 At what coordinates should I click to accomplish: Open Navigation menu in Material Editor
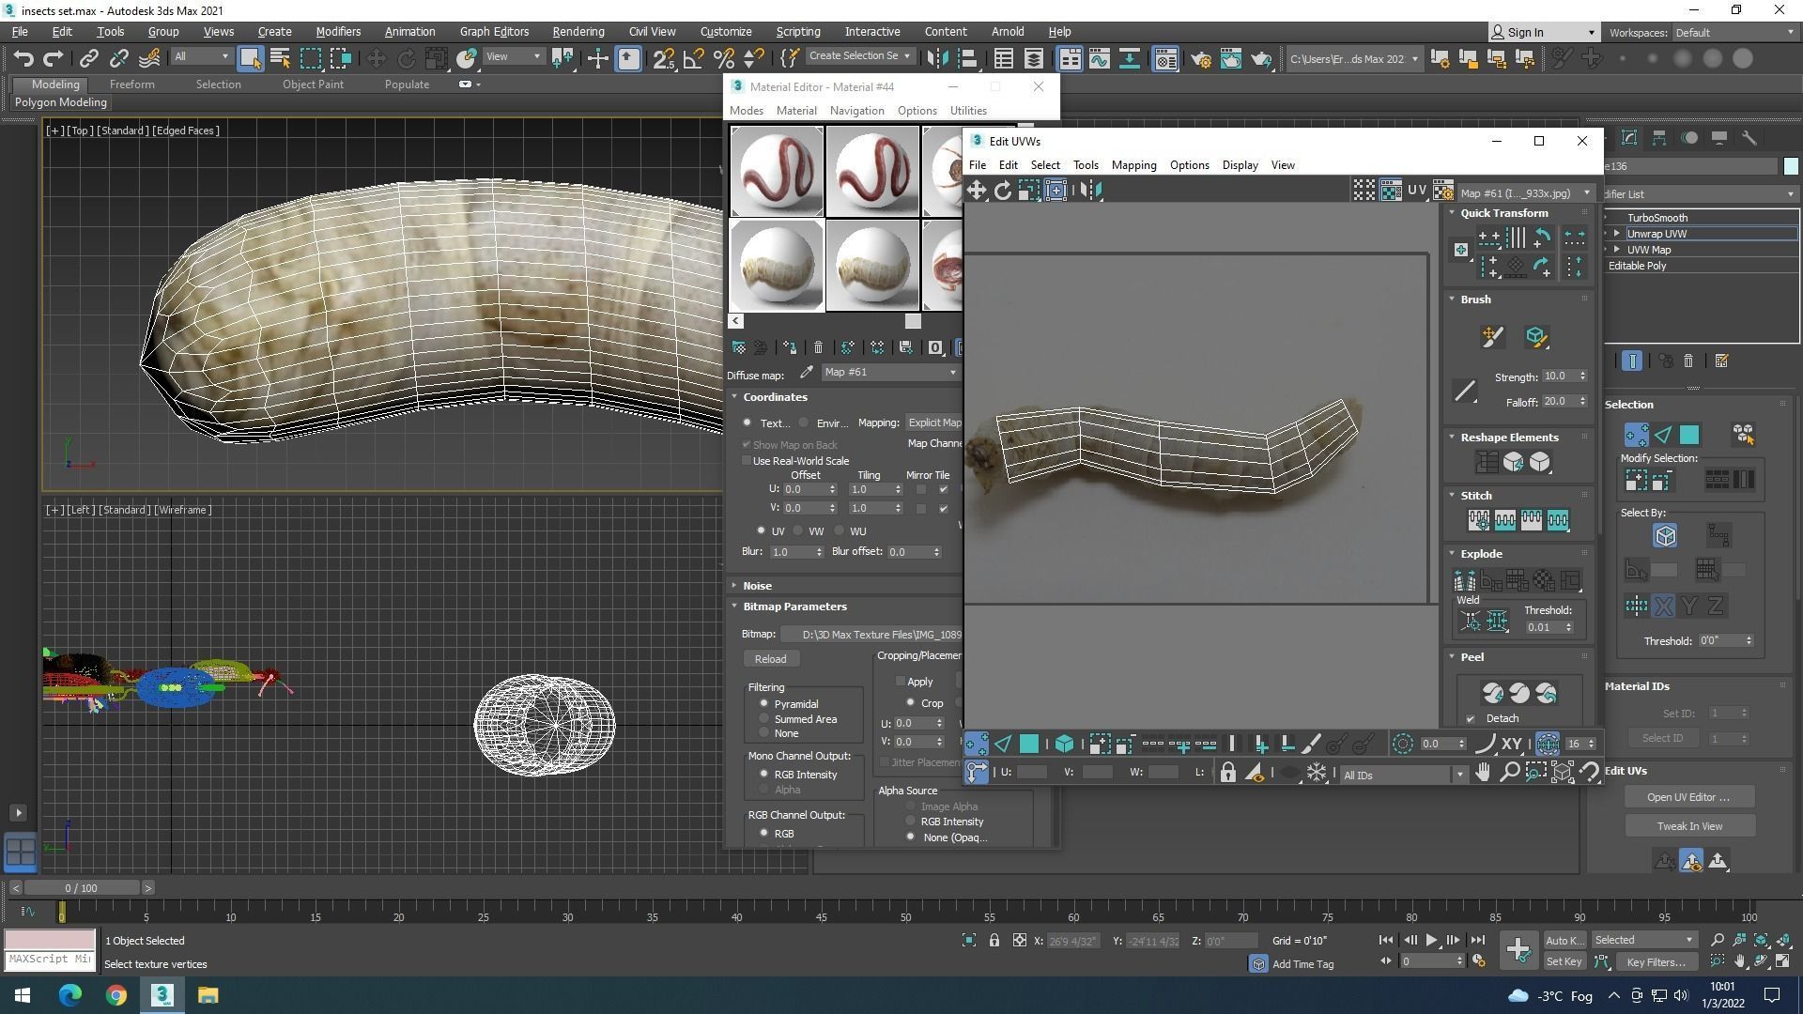(856, 111)
